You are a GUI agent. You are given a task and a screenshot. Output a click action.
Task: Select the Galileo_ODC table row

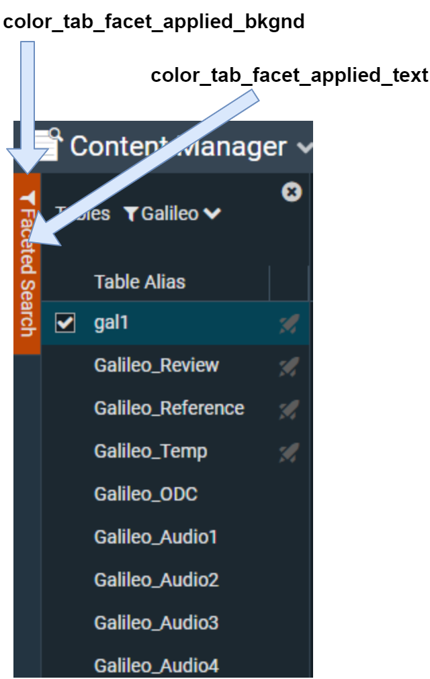click(x=146, y=494)
